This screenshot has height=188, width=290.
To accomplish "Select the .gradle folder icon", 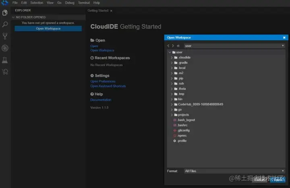I will coord(176,63).
